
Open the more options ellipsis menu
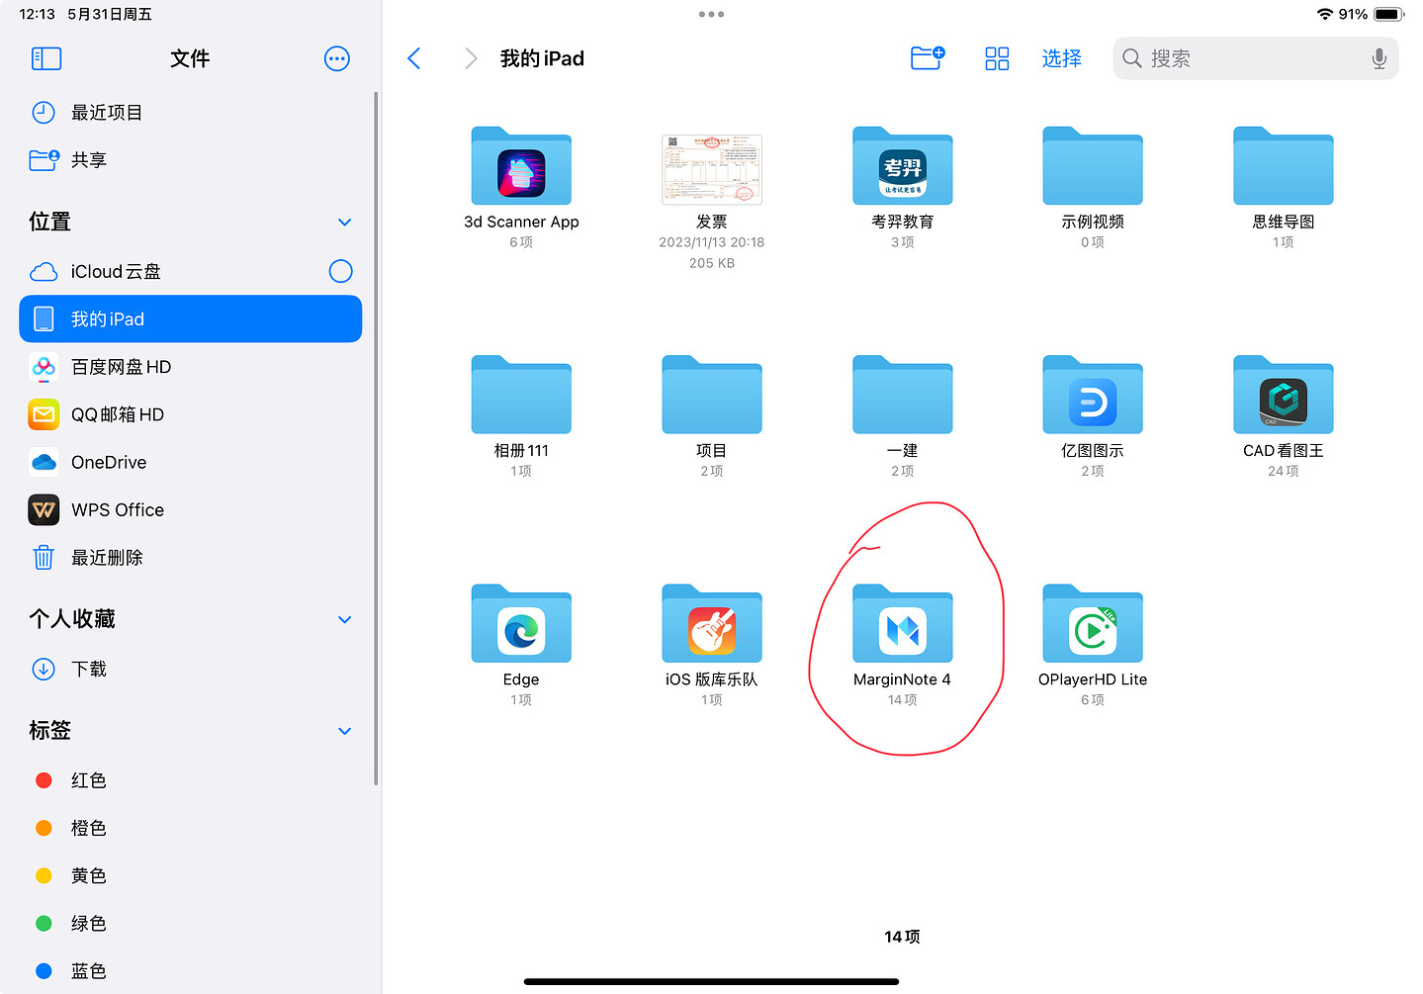(336, 59)
